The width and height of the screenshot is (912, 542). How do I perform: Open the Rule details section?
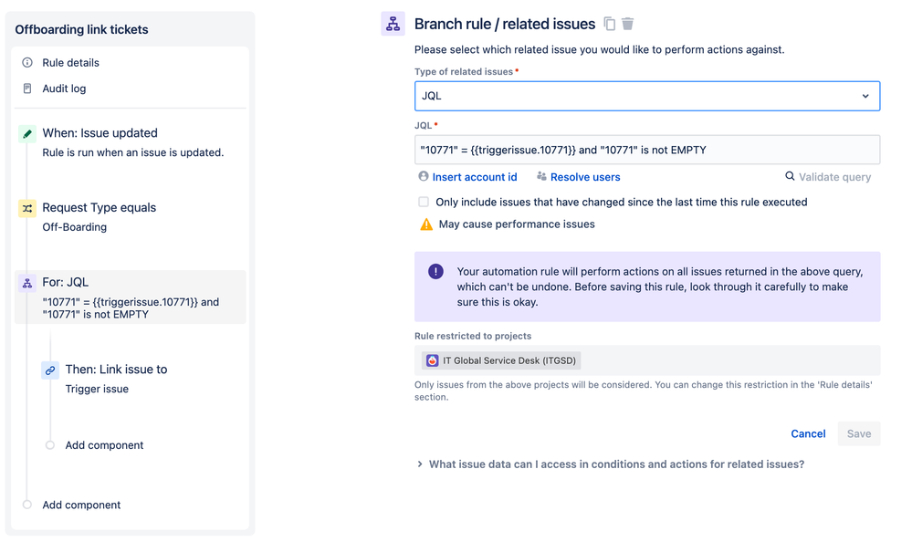[x=70, y=63]
